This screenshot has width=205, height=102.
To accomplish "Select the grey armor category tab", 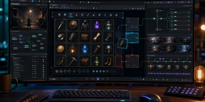I will tap(59, 14).
